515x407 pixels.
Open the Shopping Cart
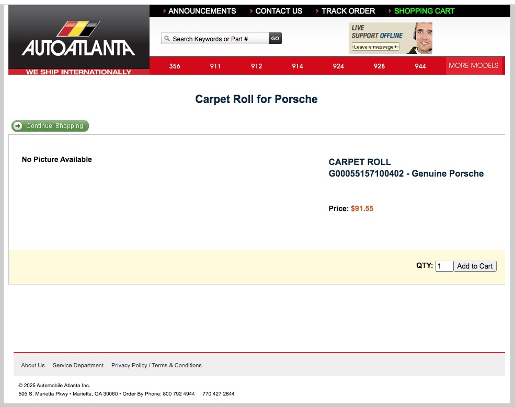point(424,11)
